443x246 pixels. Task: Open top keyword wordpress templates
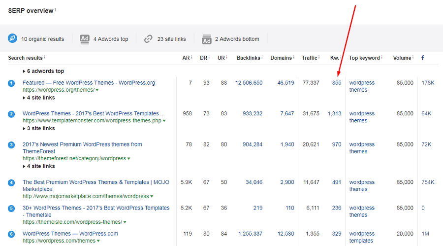tap(362, 237)
